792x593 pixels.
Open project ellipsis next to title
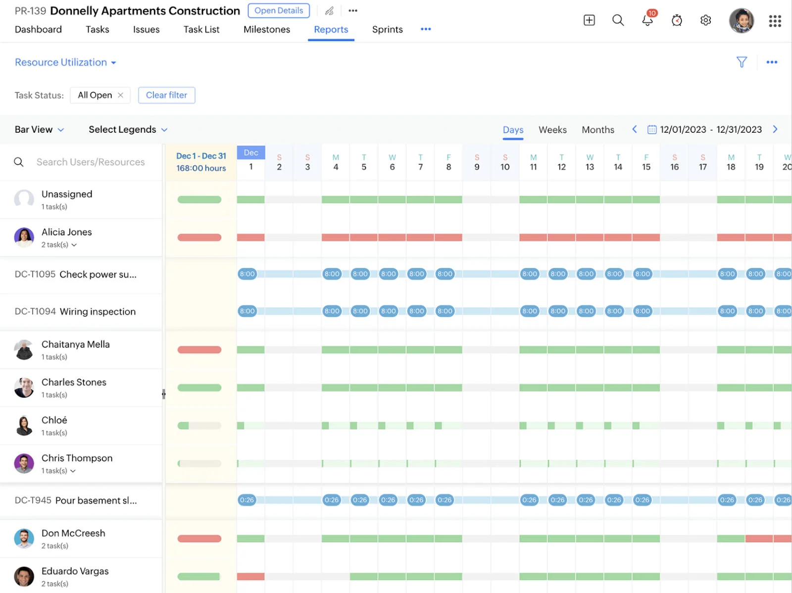353,11
